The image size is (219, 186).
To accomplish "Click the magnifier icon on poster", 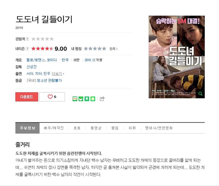I will point(200,94).
